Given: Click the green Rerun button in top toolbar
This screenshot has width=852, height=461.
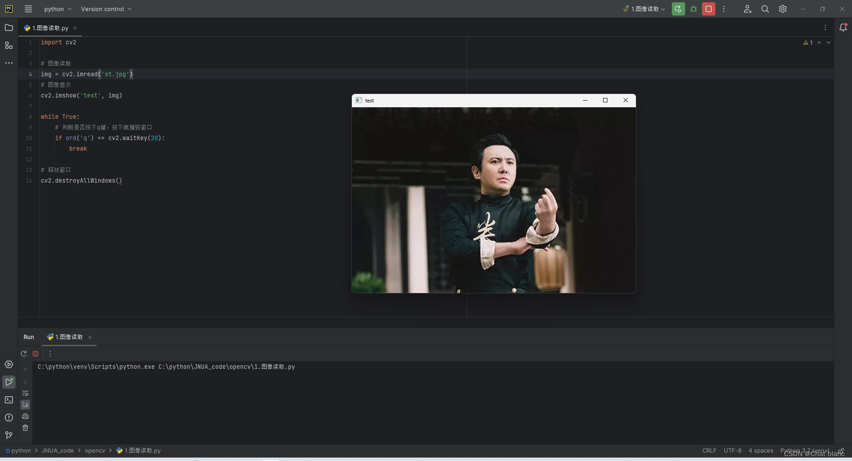Looking at the screenshot, I should 678,9.
